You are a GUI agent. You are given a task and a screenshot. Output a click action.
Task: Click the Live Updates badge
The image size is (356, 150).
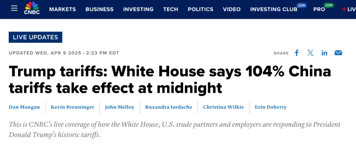coord(35,37)
